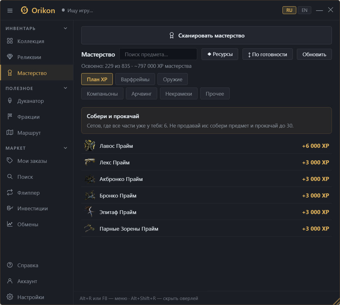Screen dimensions: 340x305
Task: Select the Бронко Прайм row name
Action: pos(118,196)
